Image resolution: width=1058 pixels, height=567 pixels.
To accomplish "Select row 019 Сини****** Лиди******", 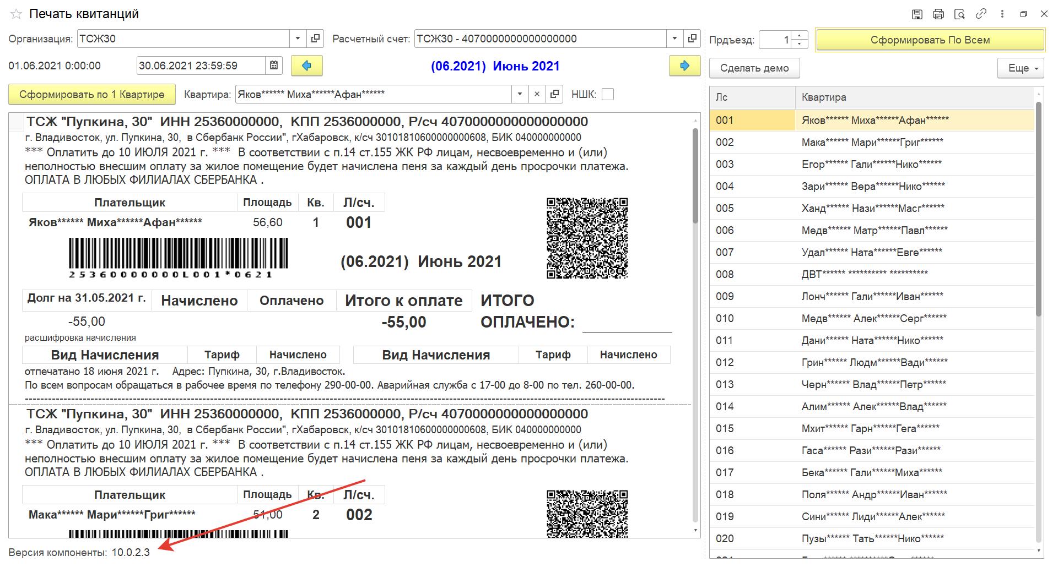I will [872, 516].
